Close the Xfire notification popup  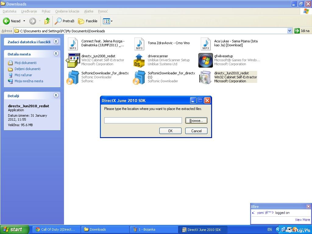click(x=308, y=206)
